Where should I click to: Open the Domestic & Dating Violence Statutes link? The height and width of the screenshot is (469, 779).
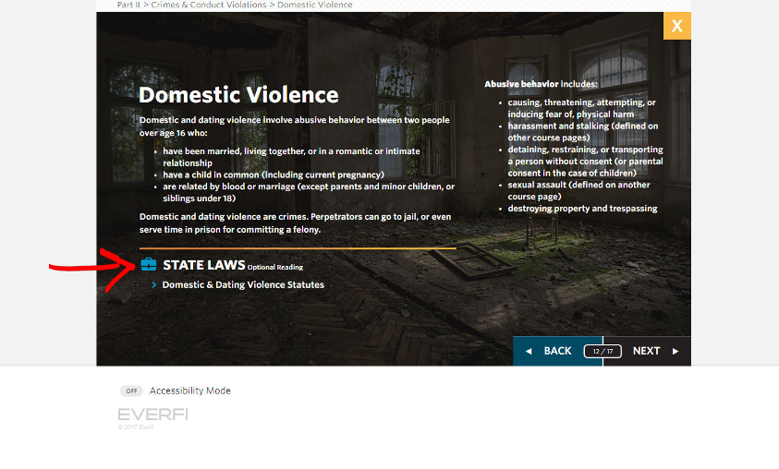click(x=243, y=285)
